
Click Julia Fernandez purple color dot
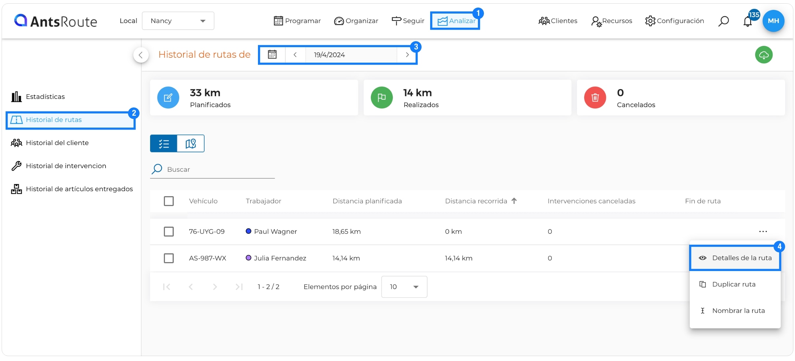(249, 258)
